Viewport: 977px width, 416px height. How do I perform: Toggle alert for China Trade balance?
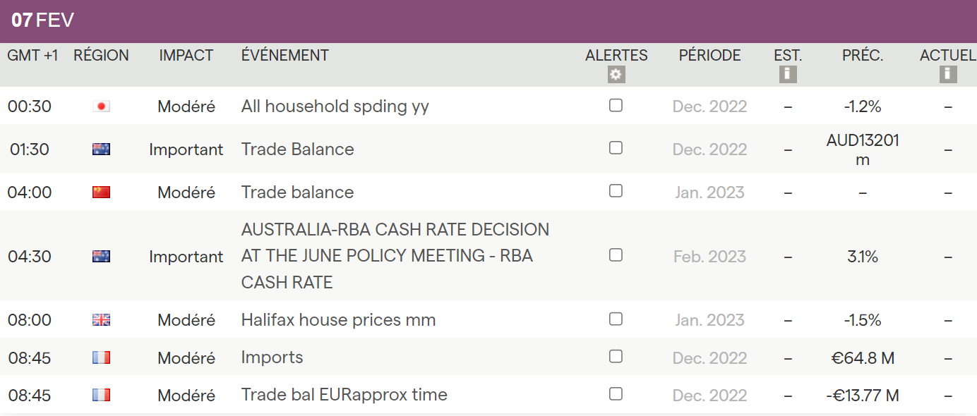point(616,191)
